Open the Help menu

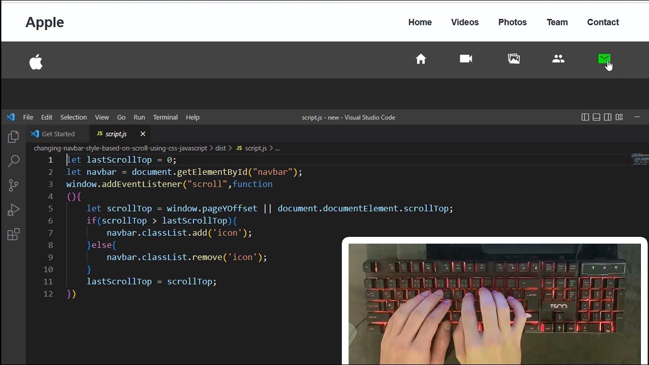click(193, 117)
